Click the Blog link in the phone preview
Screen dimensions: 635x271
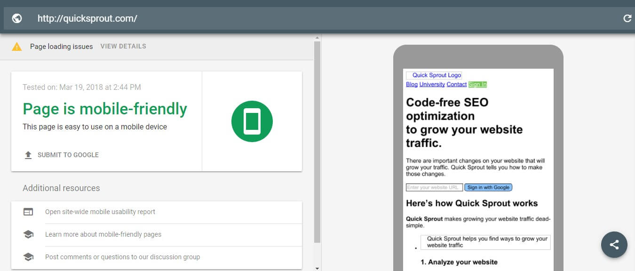tap(412, 84)
